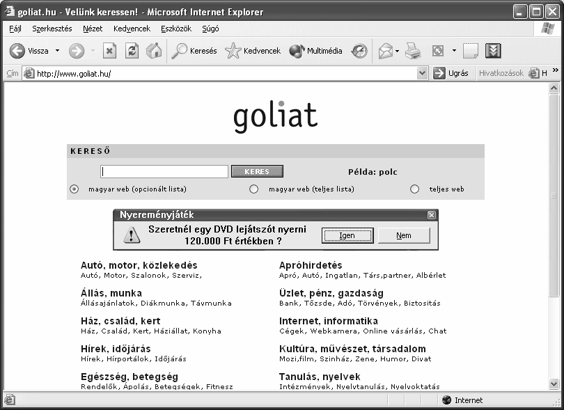Screen dimensions: 564x410
Task: Click the address bar URL field
Action: (226, 73)
